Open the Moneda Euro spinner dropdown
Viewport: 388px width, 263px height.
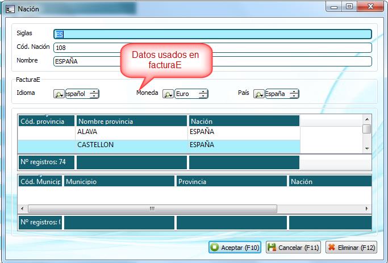click(203, 94)
